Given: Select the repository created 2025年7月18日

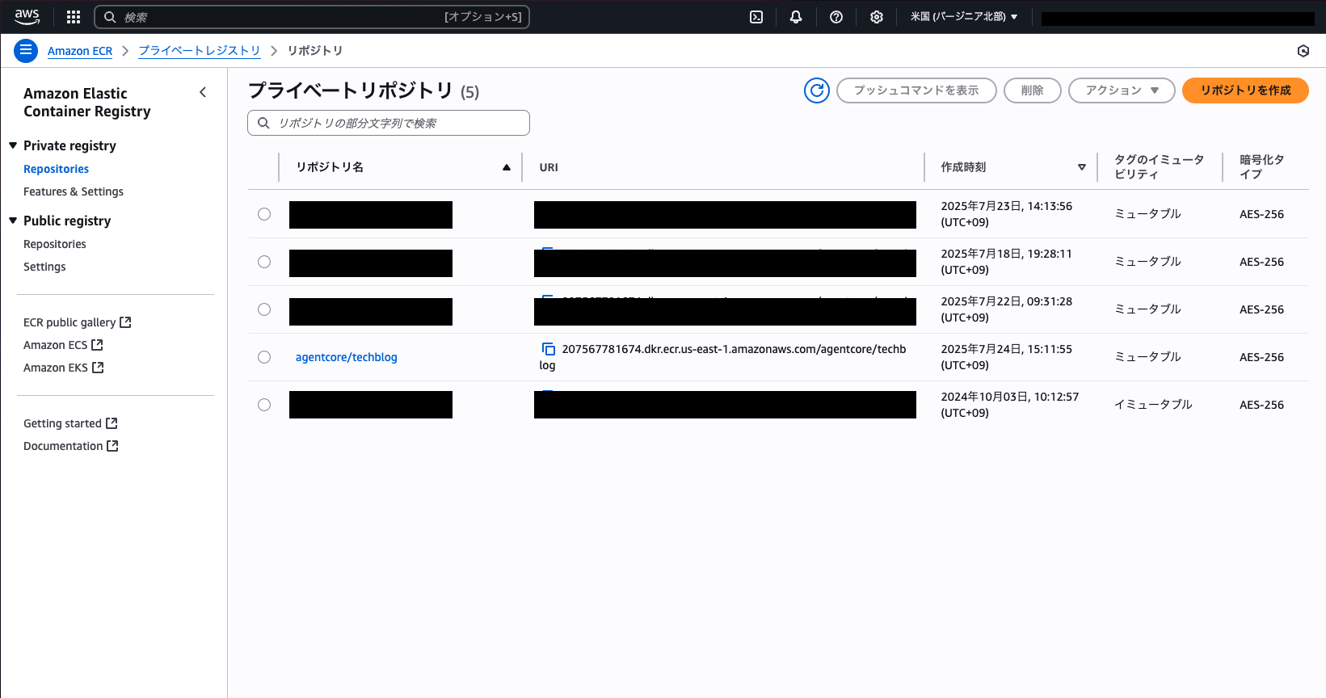Looking at the screenshot, I should pyautogui.click(x=264, y=262).
